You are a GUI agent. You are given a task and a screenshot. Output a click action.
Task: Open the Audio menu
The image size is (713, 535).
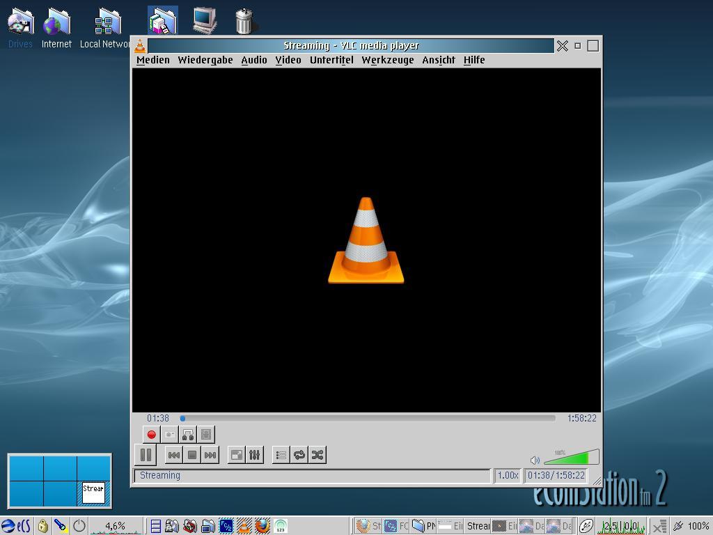[x=253, y=60]
